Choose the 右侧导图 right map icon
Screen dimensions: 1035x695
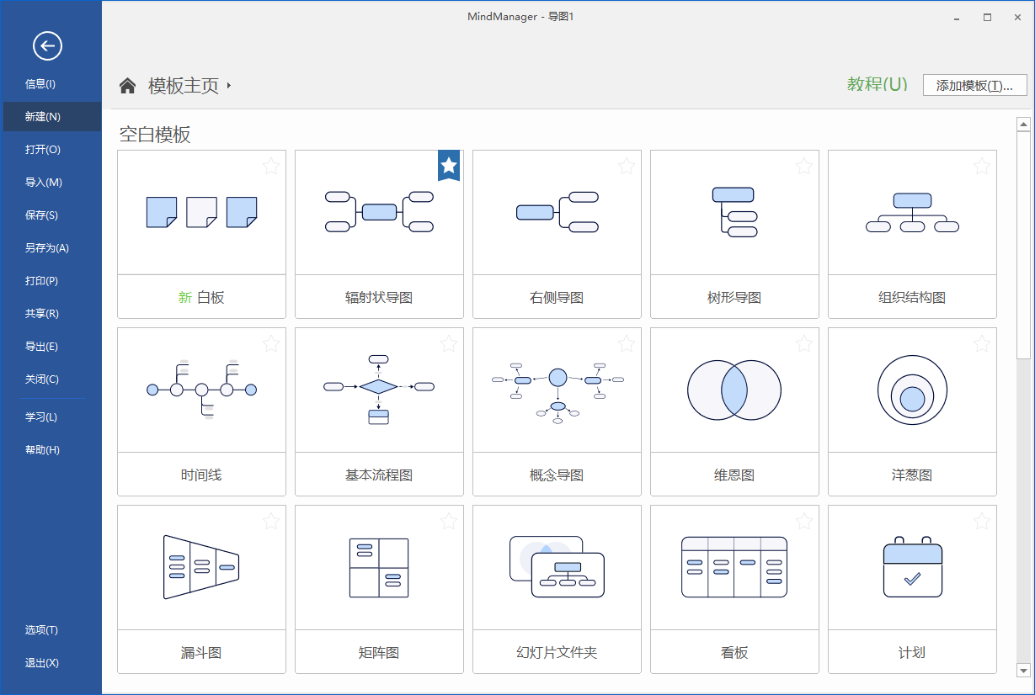[557, 212]
